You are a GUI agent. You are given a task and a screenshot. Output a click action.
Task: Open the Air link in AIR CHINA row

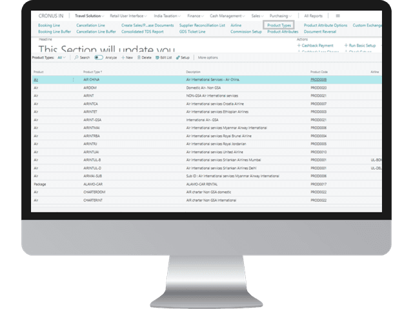tap(36, 80)
